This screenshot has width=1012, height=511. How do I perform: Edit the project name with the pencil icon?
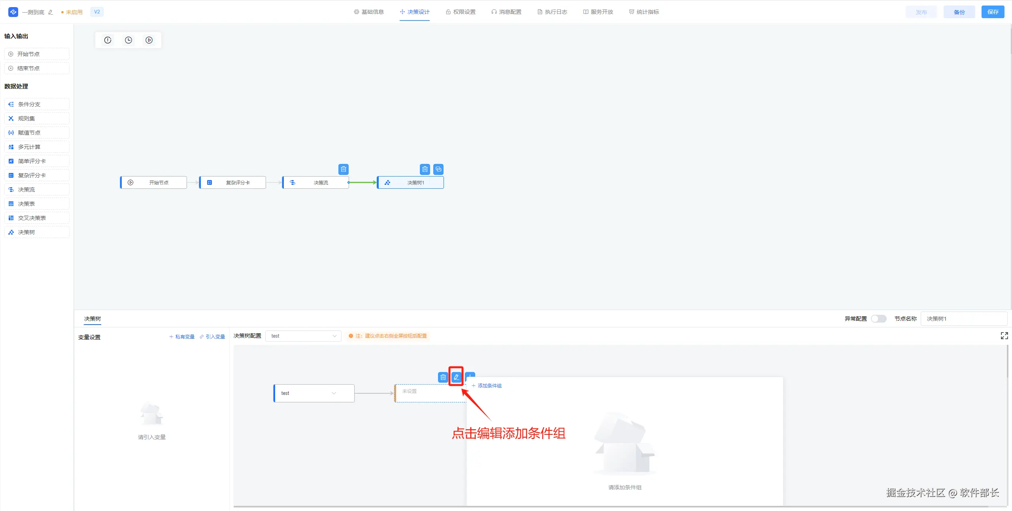(x=51, y=12)
